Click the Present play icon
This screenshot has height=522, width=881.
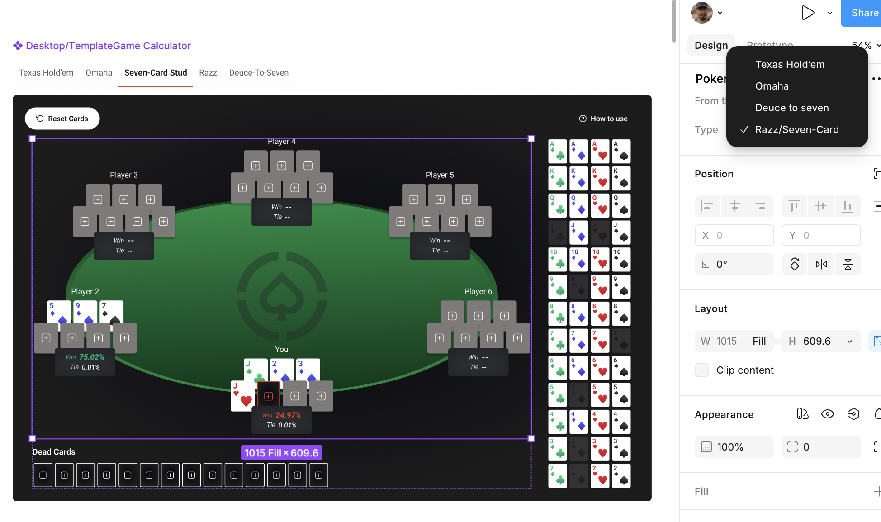807,13
